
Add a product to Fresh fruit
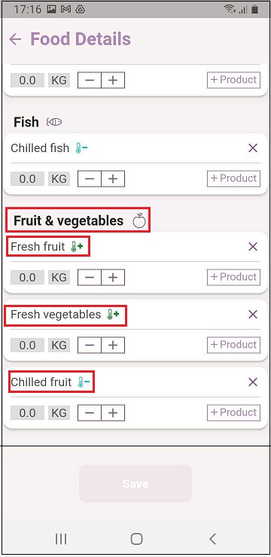click(x=233, y=277)
